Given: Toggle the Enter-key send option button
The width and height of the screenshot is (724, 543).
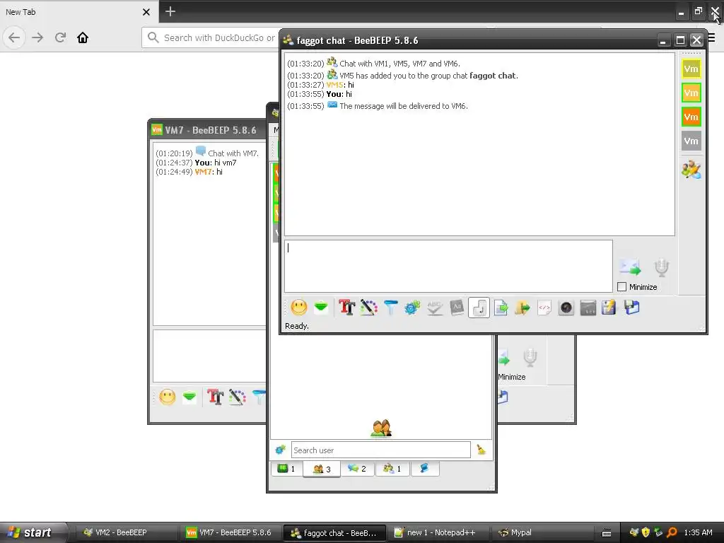Looking at the screenshot, I should tap(479, 308).
